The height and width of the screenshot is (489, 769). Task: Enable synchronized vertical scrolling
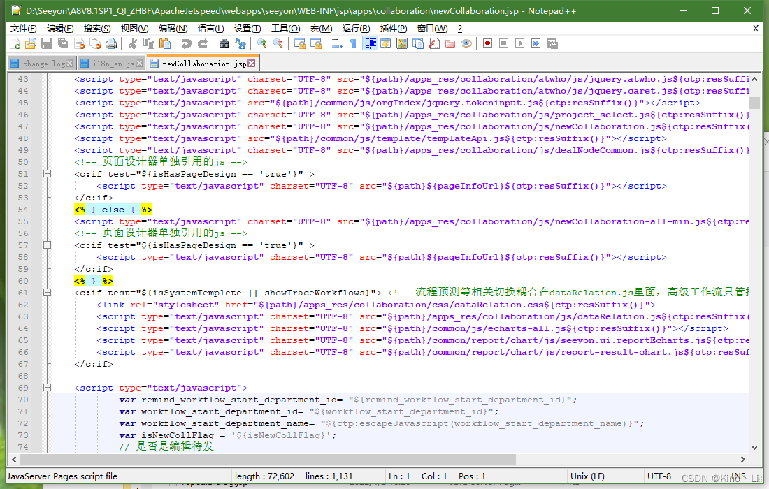click(x=299, y=43)
